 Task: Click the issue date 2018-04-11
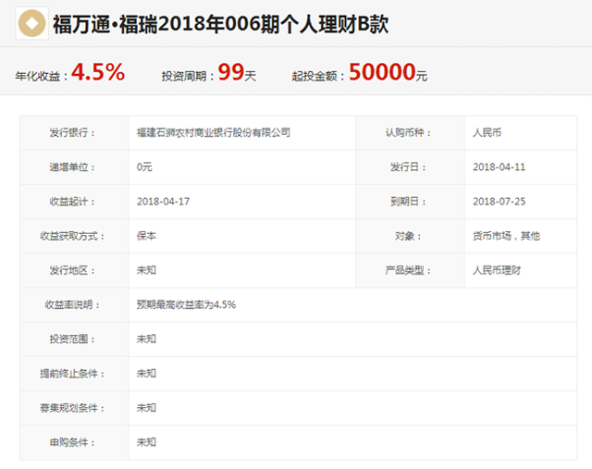coord(499,167)
